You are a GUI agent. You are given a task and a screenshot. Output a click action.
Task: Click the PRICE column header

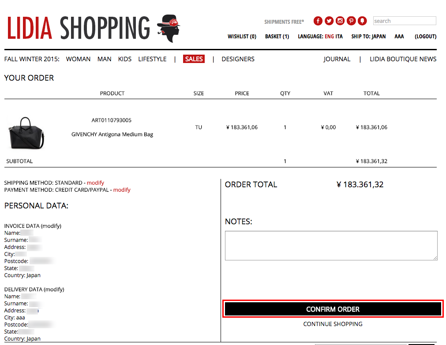(x=242, y=93)
